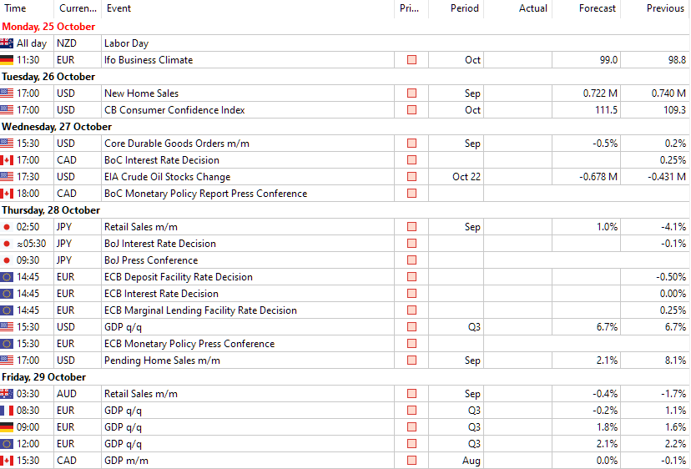
Task: Sort by the Time column header
Action: coord(27,8)
